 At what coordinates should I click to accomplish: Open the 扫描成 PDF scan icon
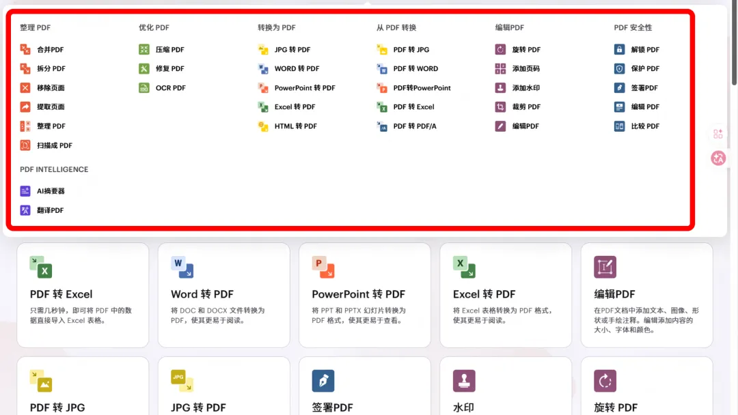click(25, 145)
